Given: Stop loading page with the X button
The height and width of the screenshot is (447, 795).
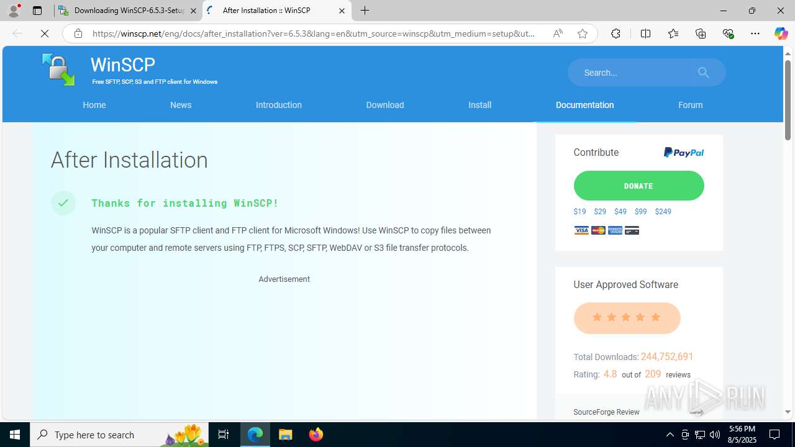Looking at the screenshot, I should (45, 34).
